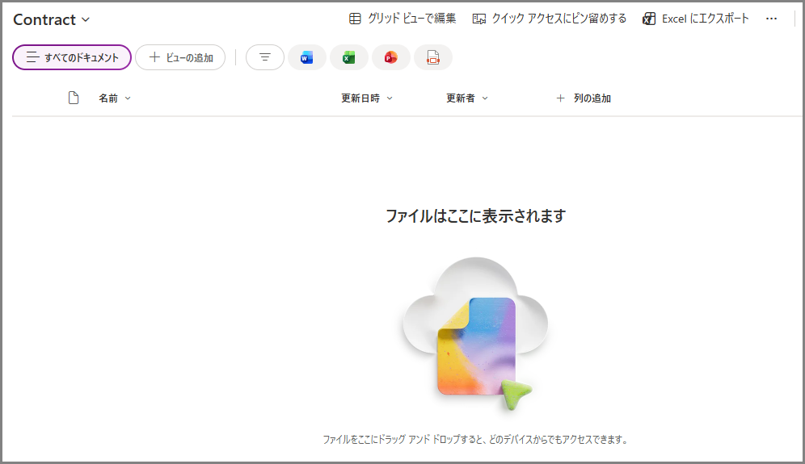Click グリッド ビューで編集 to edit in grid
The width and height of the screenshot is (805, 464).
click(x=402, y=19)
